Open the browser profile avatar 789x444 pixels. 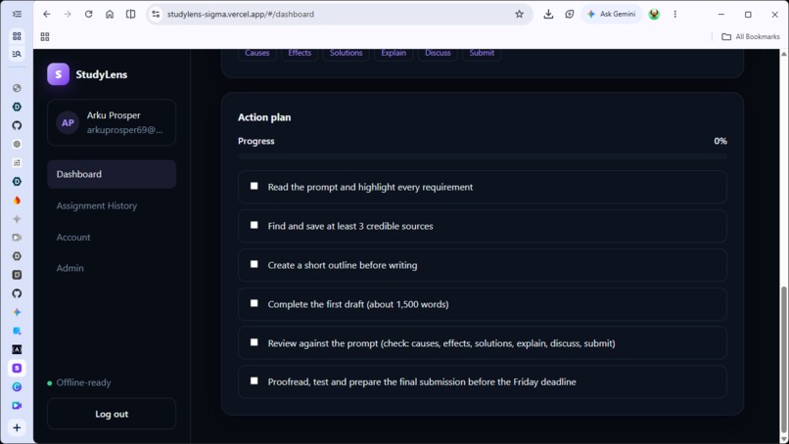(x=654, y=14)
